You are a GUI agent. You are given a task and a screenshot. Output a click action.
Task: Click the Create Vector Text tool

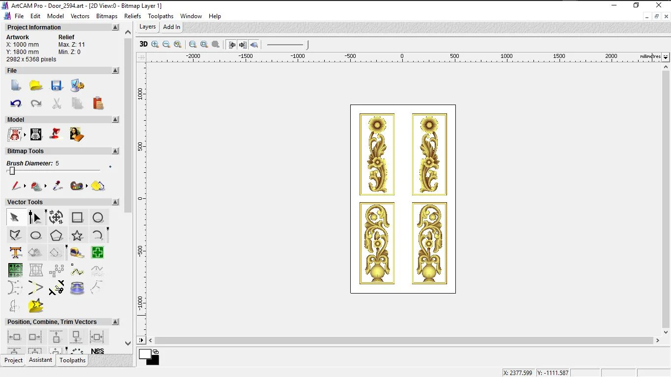click(15, 253)
